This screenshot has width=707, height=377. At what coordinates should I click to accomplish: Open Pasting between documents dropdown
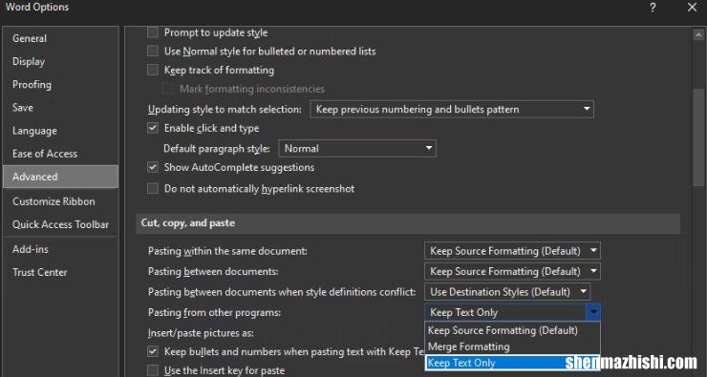click(512, 271)
